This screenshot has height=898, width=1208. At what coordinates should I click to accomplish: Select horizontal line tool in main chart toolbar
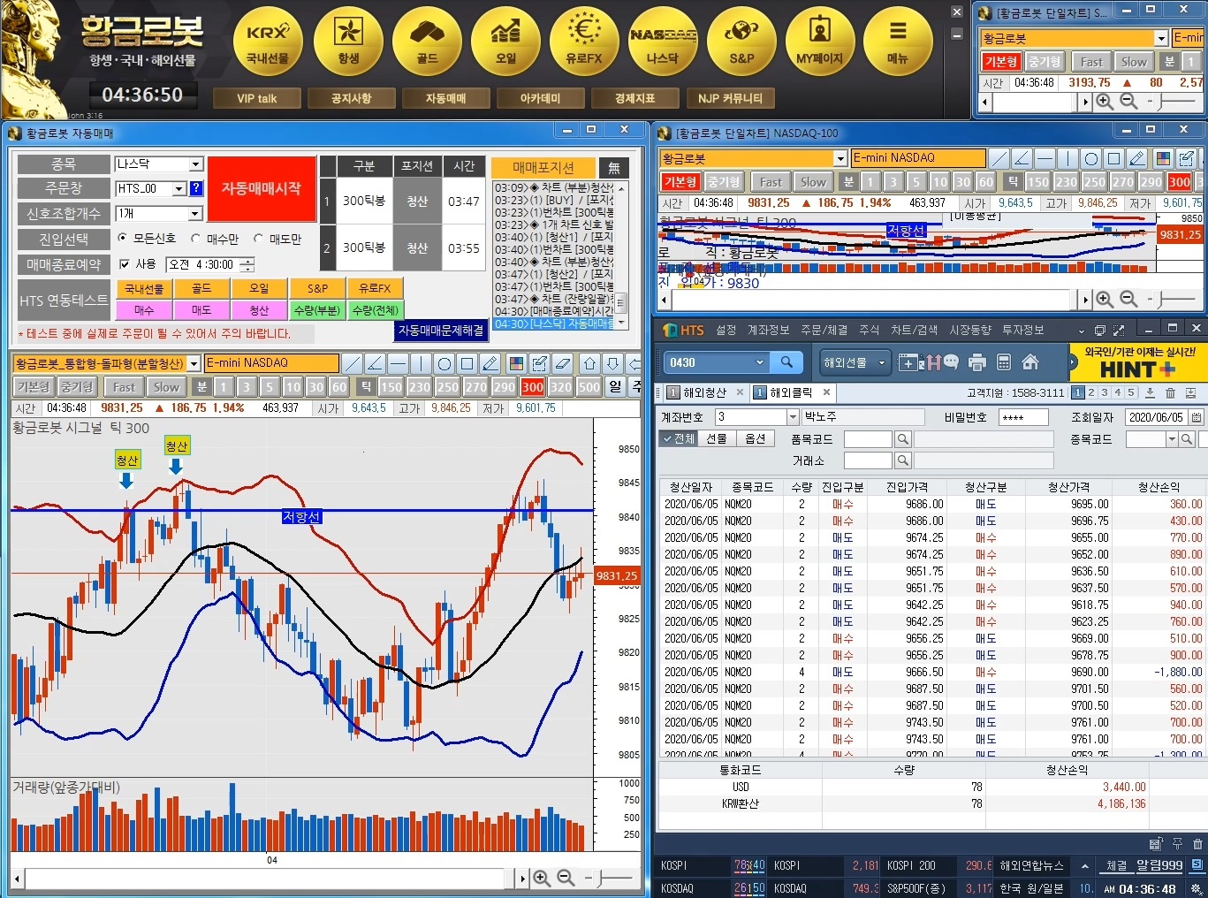click(398, 363)
